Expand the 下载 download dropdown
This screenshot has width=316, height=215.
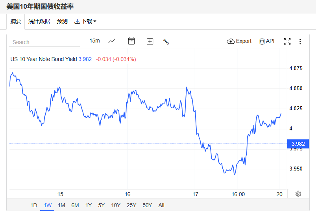(x=85, y=21)
